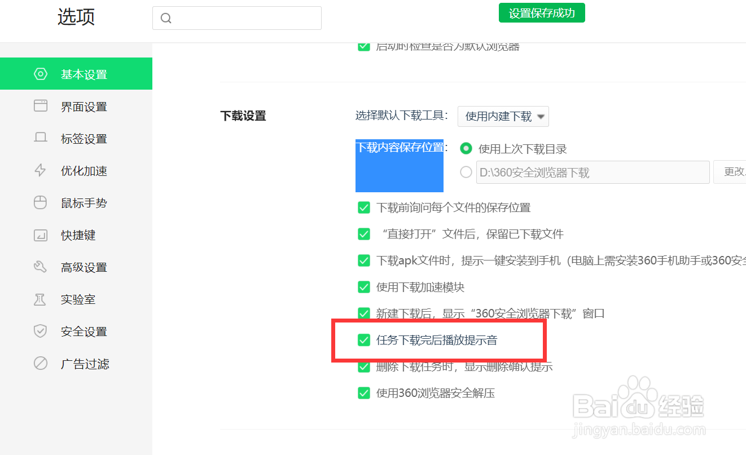This screenshot has height=455, width=746.
Task: Click the 优化加速 lightning icon
Action: point(41,170)
